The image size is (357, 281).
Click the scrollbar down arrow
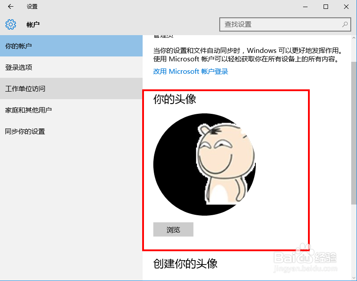click(354, 277)
